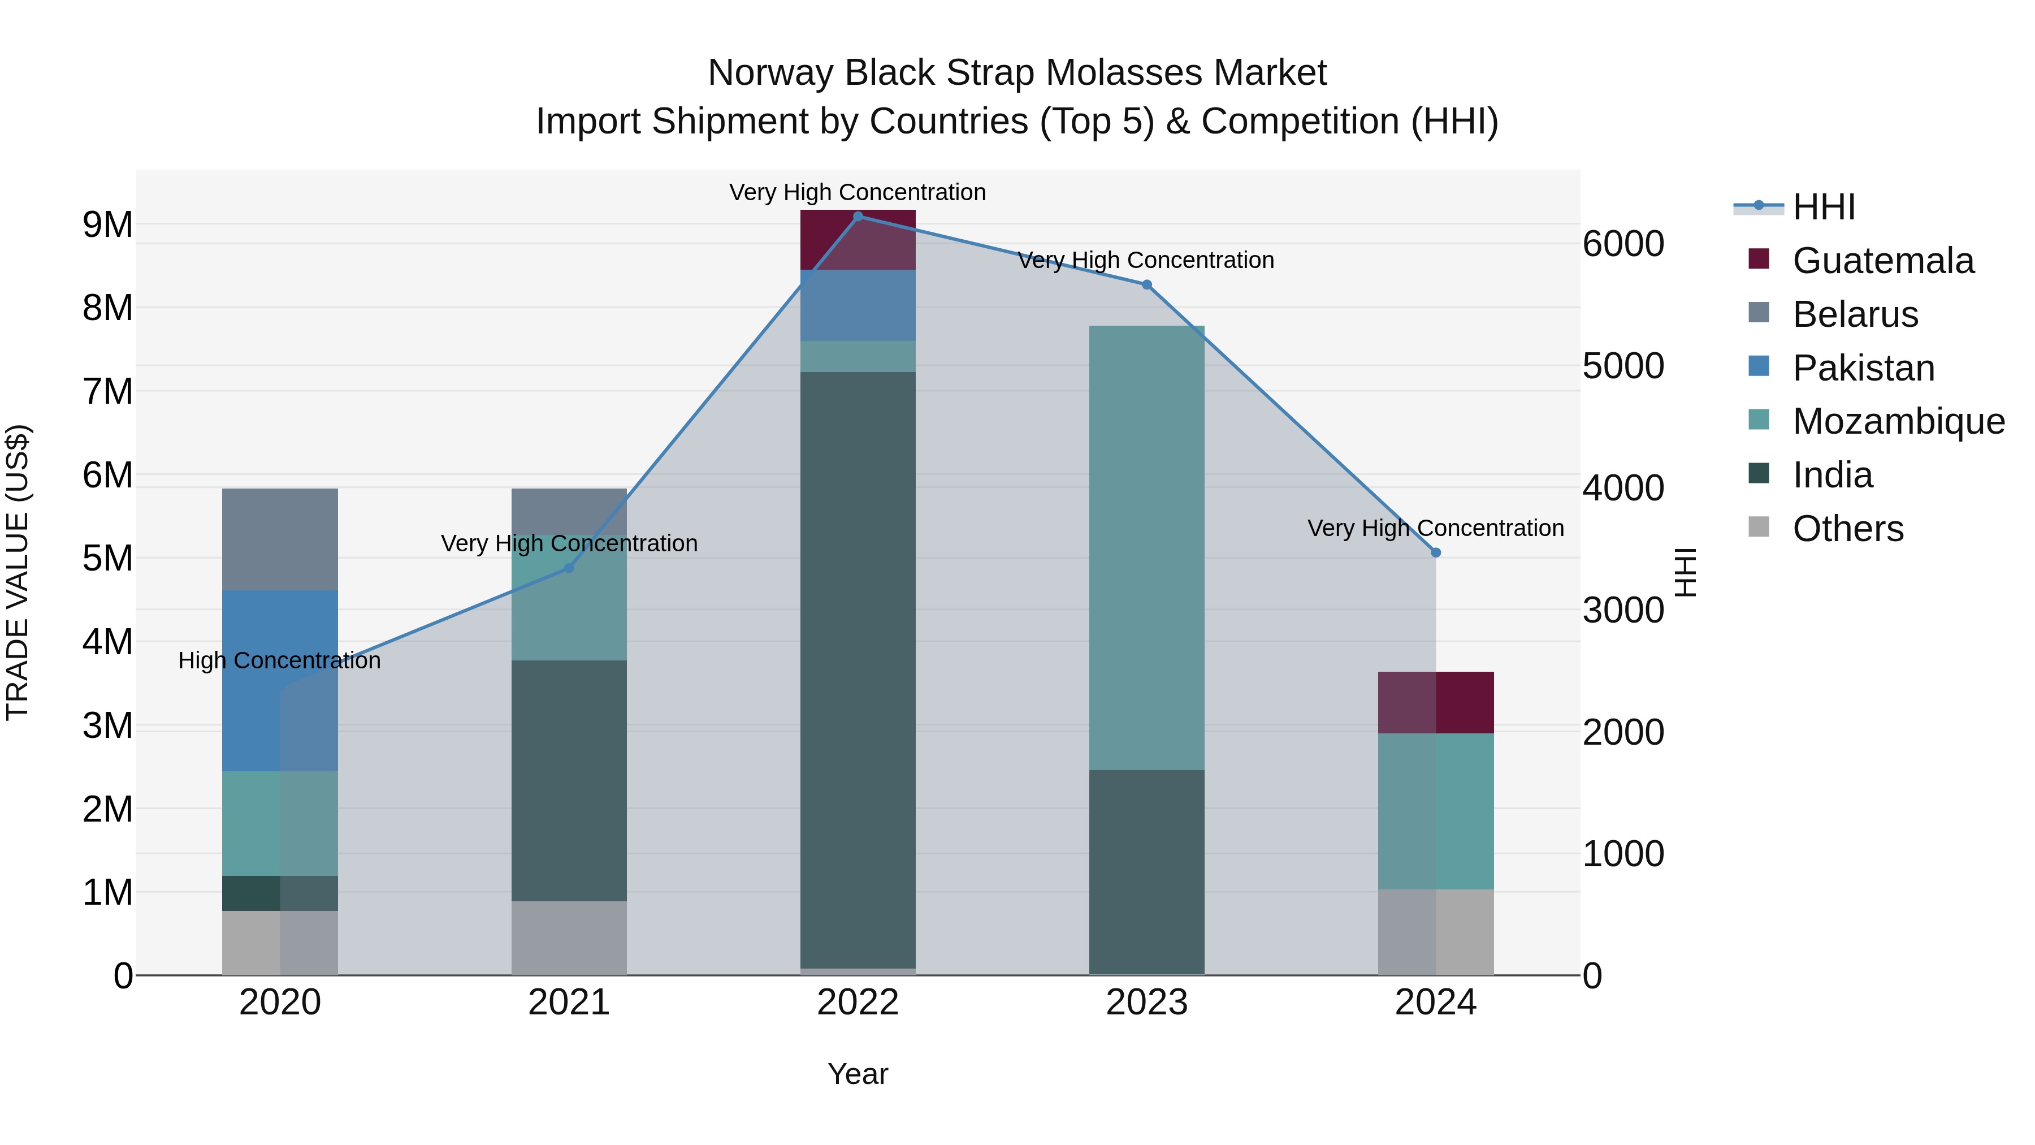Click the 'Norway Black Strap Molasses Market' title
Screen dimensions: 2035x1145
tap(1017, 73)
